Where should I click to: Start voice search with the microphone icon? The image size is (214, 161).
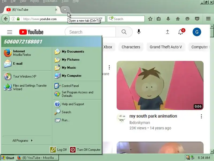coord(139,32)
